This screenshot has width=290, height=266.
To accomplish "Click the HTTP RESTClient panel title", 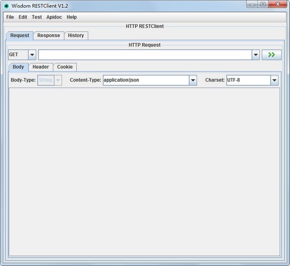I will (x=145, y=26).
